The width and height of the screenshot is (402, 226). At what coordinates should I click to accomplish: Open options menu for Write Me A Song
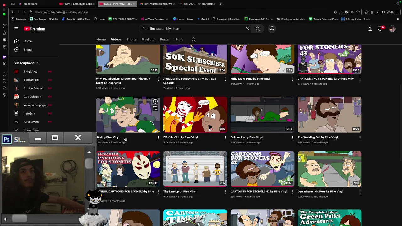click(292, 79)
